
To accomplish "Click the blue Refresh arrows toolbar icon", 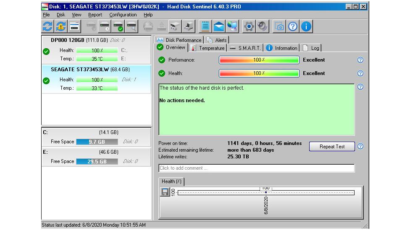I will [x=47, y=26].
